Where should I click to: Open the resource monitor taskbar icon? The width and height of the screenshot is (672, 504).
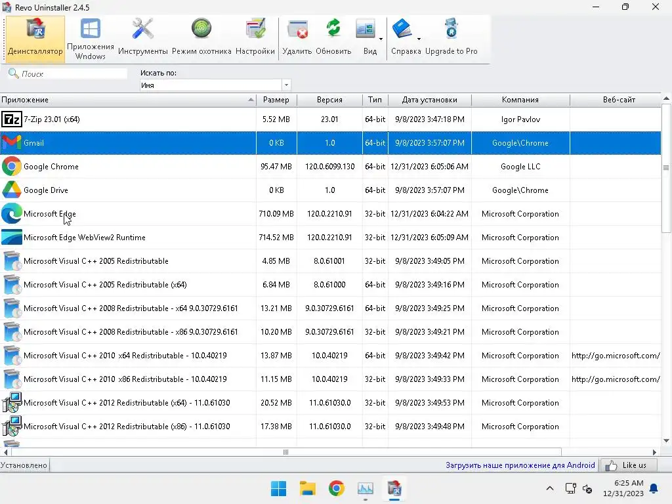tap(365, 488)
